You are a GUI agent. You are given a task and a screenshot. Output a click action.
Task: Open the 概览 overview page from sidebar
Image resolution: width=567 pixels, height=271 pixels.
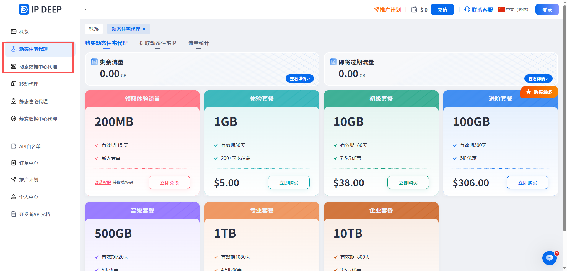[x=24, y=32]
